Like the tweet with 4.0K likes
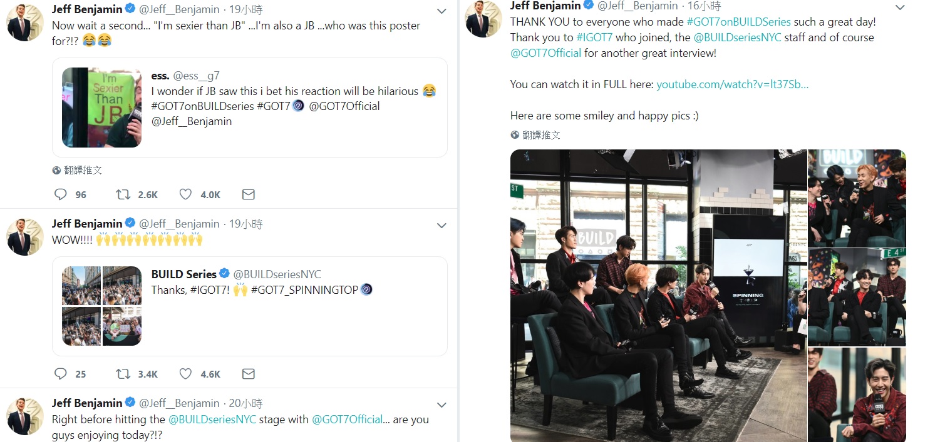 point(185,194)
